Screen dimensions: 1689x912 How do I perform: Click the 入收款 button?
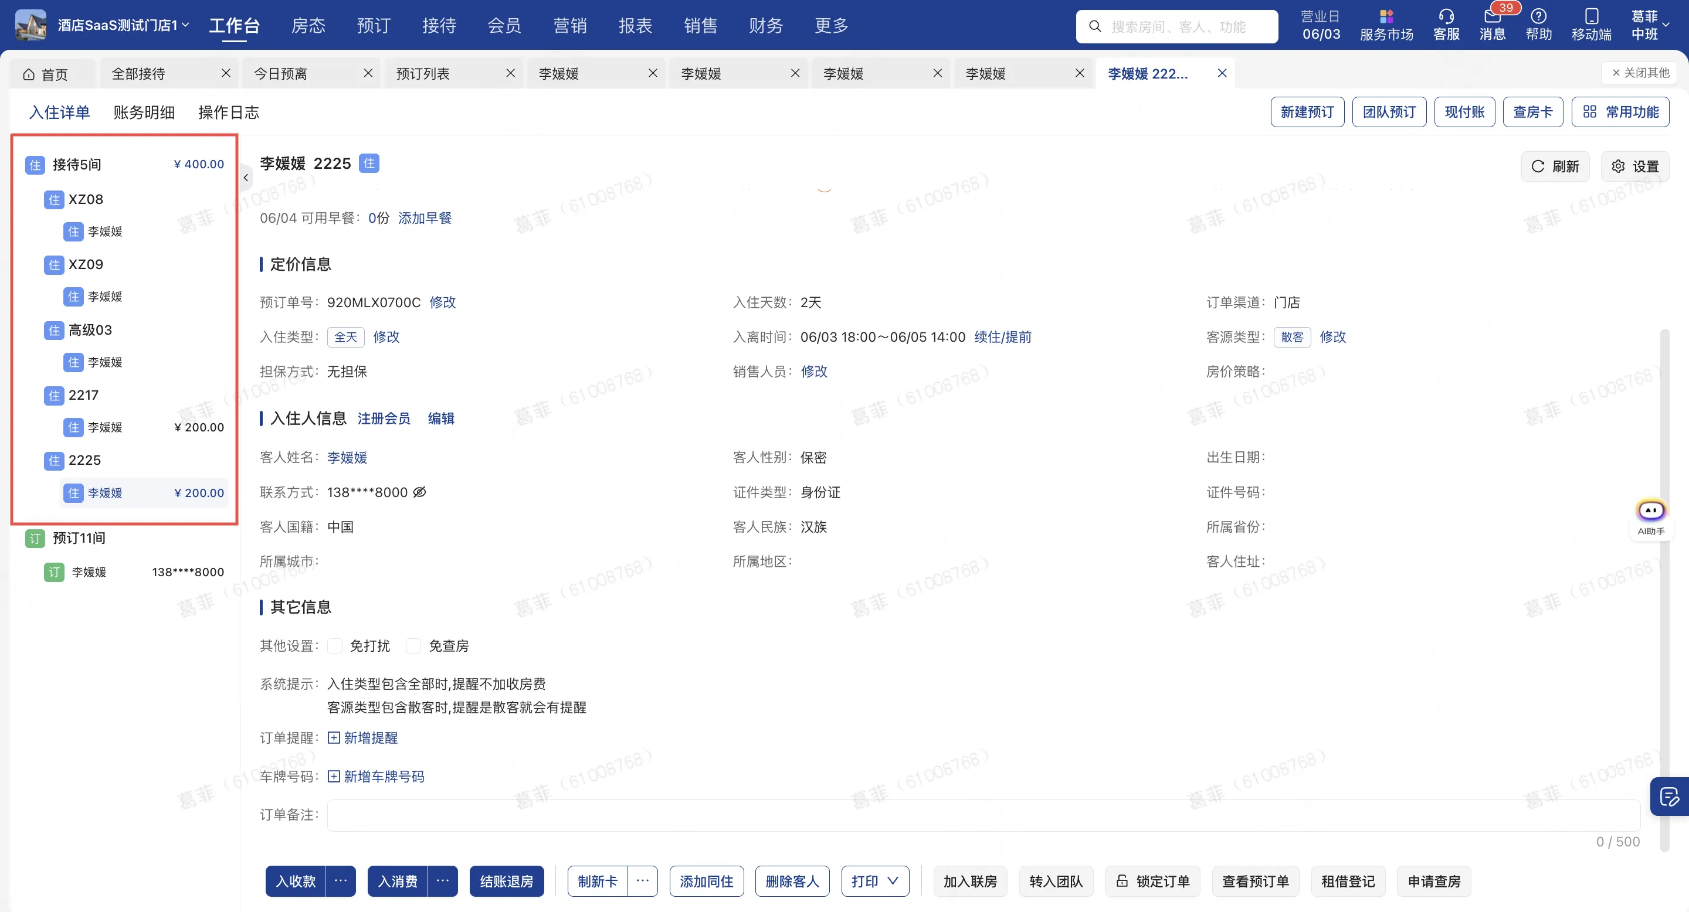(296, 881)
